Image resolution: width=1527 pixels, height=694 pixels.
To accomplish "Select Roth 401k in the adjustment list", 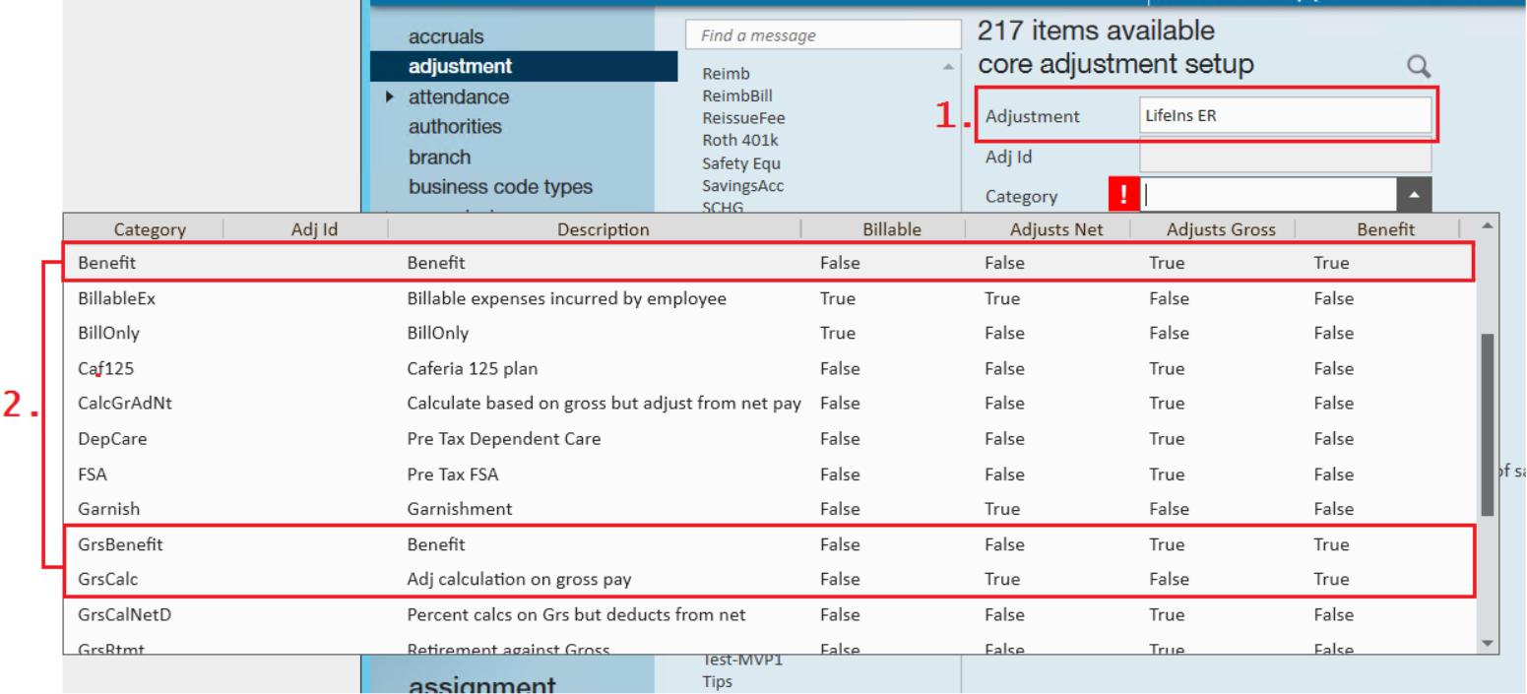I will (x=740, y=141).
